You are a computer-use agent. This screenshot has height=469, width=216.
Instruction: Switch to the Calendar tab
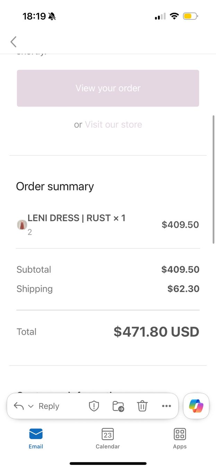(108, 438)
